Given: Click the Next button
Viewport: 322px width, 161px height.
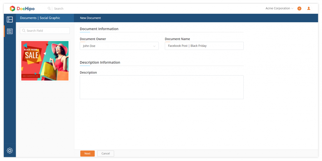Looking at the screenshot, I should (x=87, y=153).
